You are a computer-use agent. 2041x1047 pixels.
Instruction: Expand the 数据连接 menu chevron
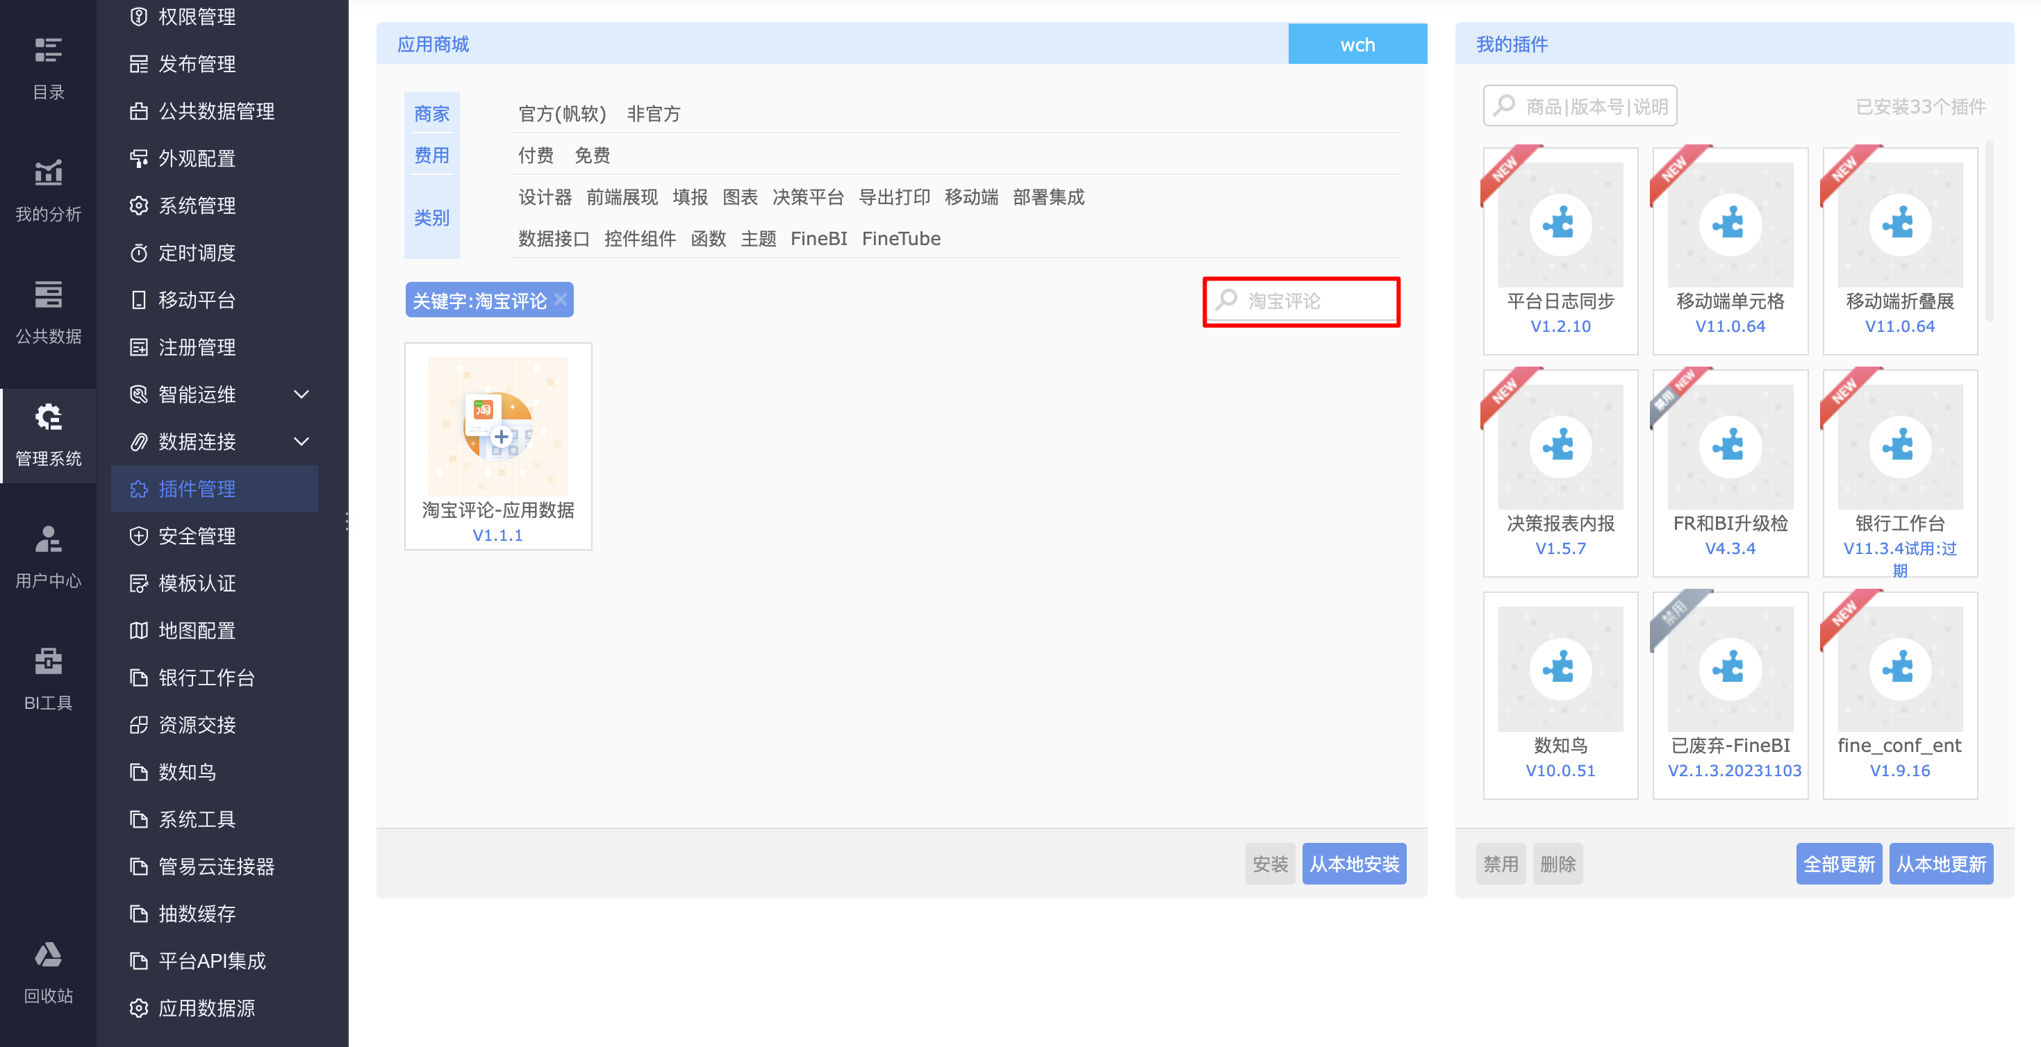tap(301, 441)
